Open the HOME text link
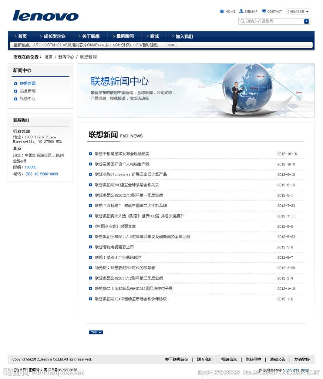This screenshot has width=323, height=379. 231,11
